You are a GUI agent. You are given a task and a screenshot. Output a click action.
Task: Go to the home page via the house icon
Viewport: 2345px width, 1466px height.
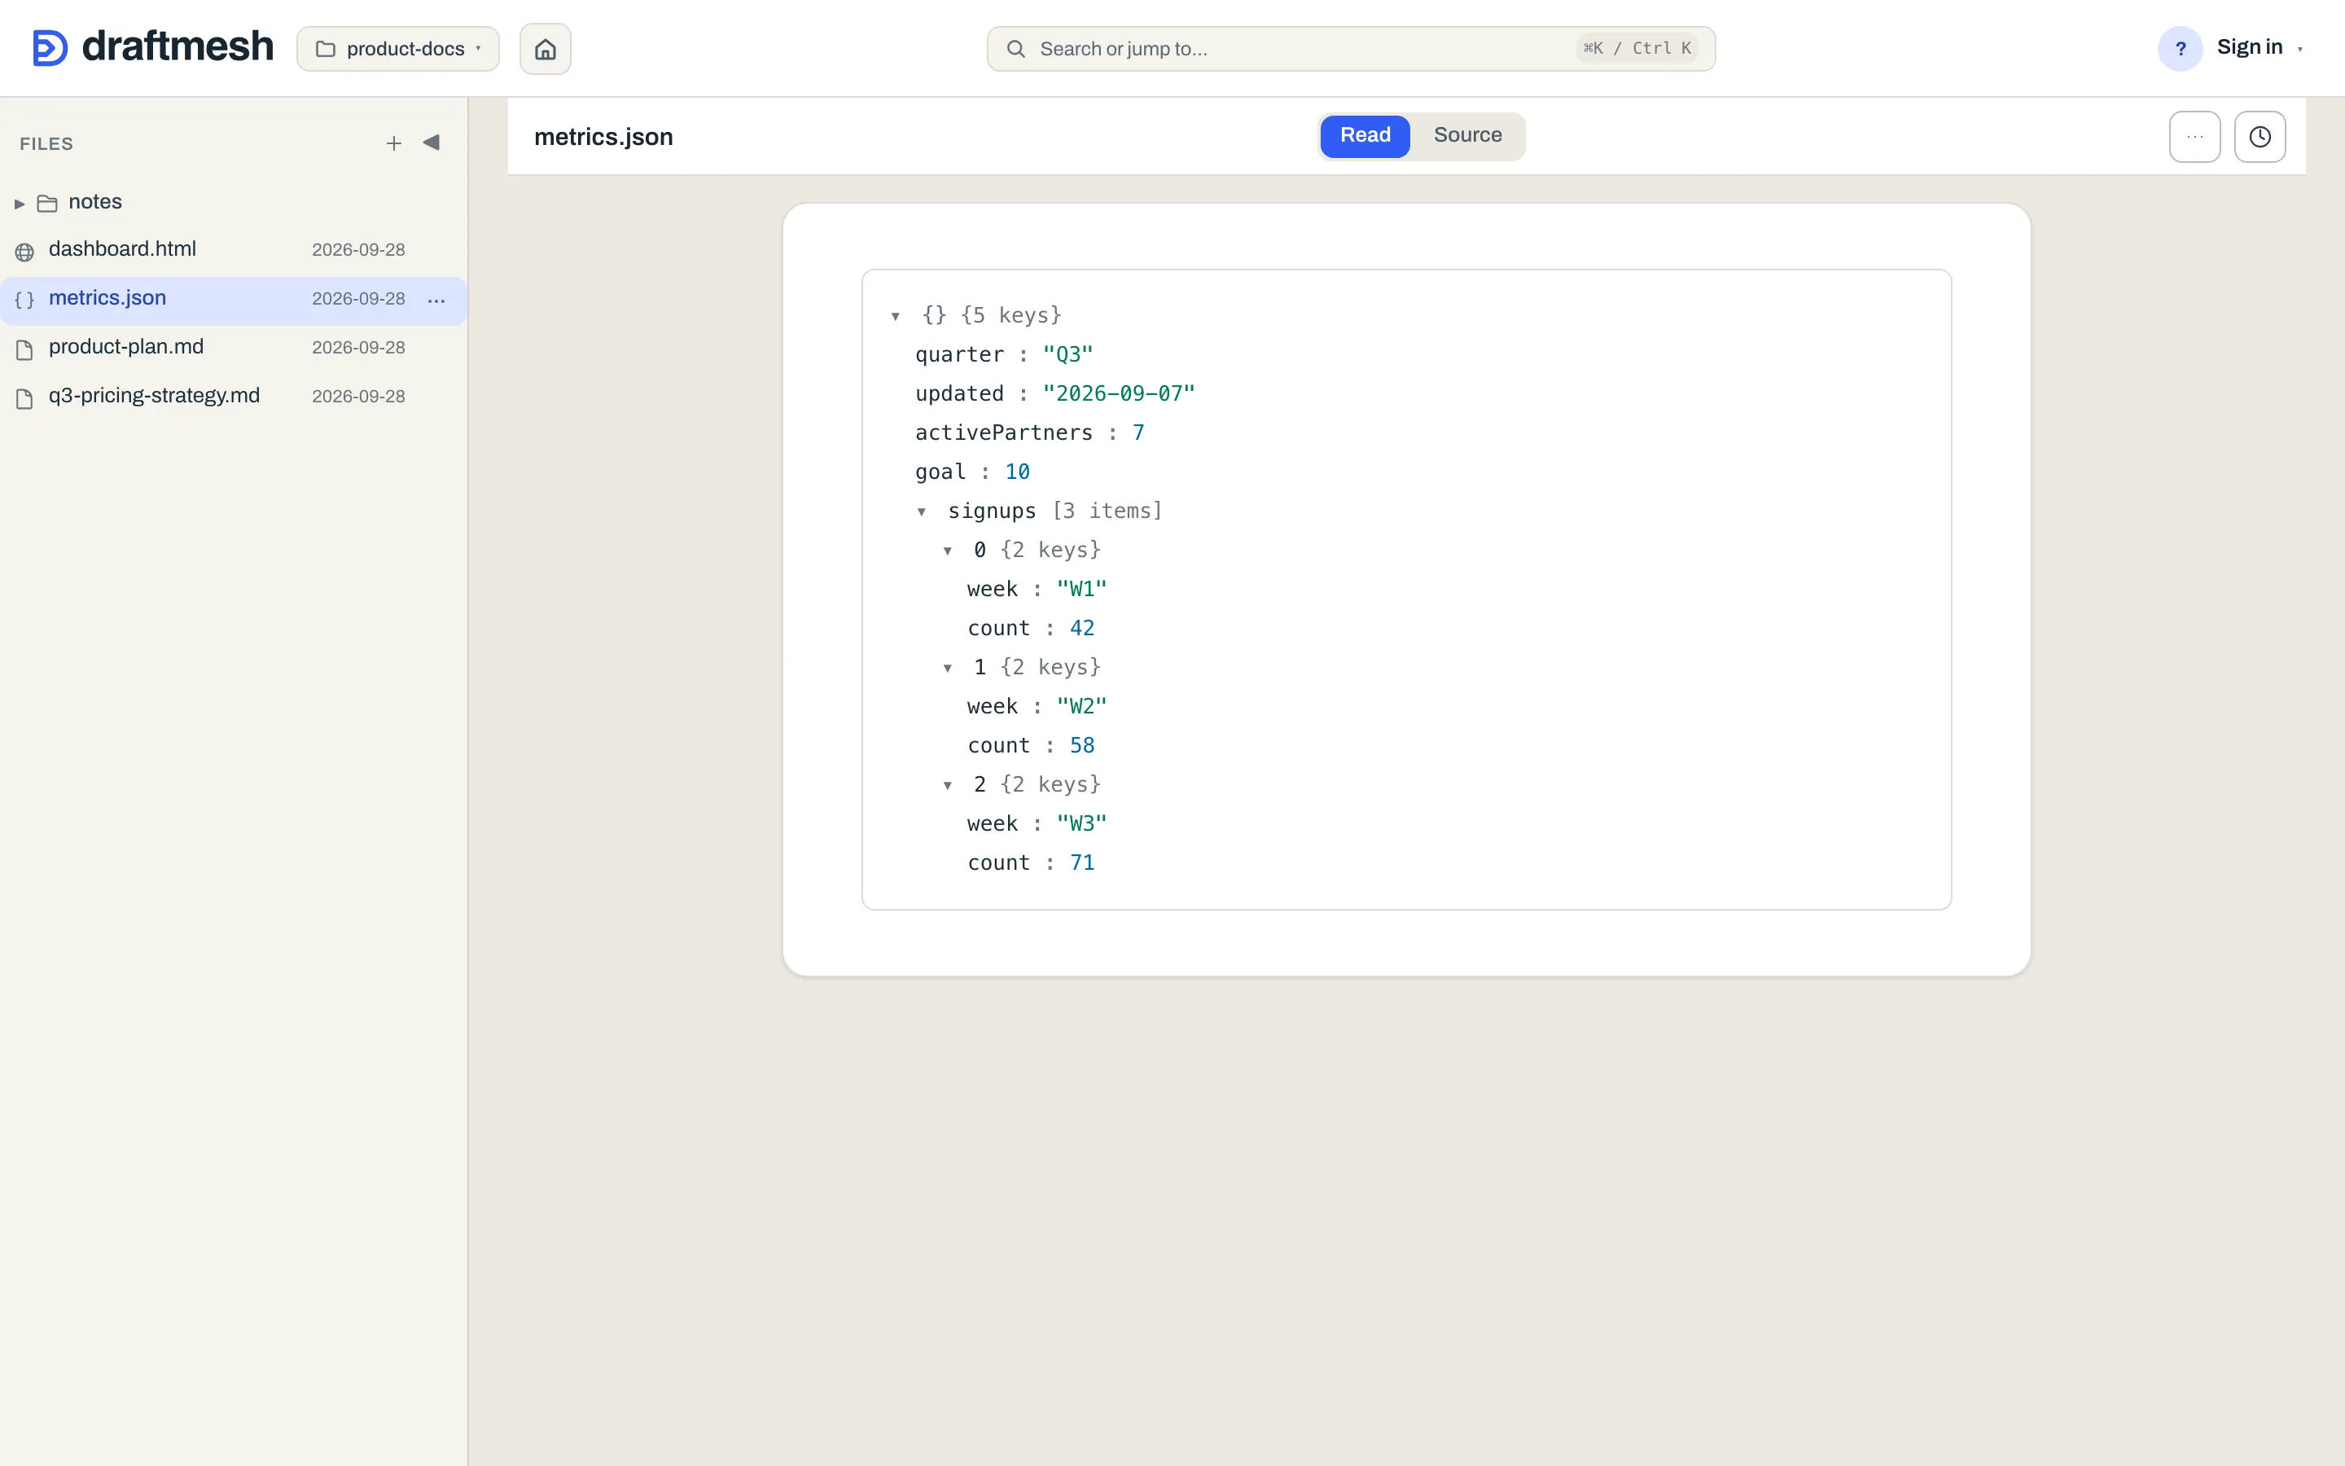tap(546, 49)
